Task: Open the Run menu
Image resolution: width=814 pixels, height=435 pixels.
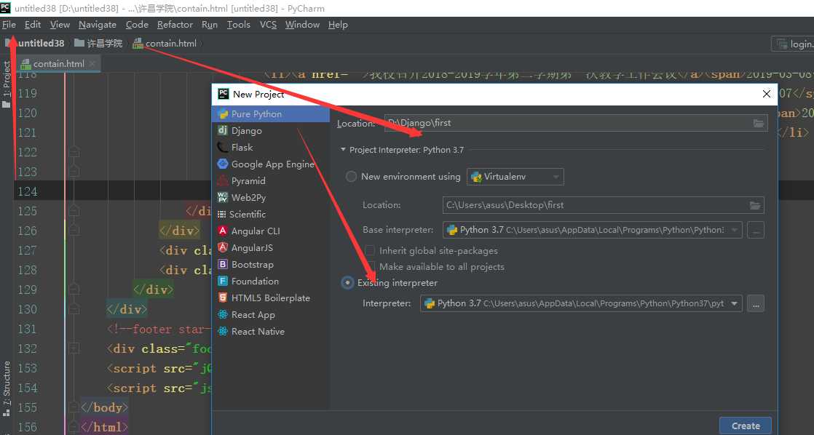Action: tap(210, 24)
